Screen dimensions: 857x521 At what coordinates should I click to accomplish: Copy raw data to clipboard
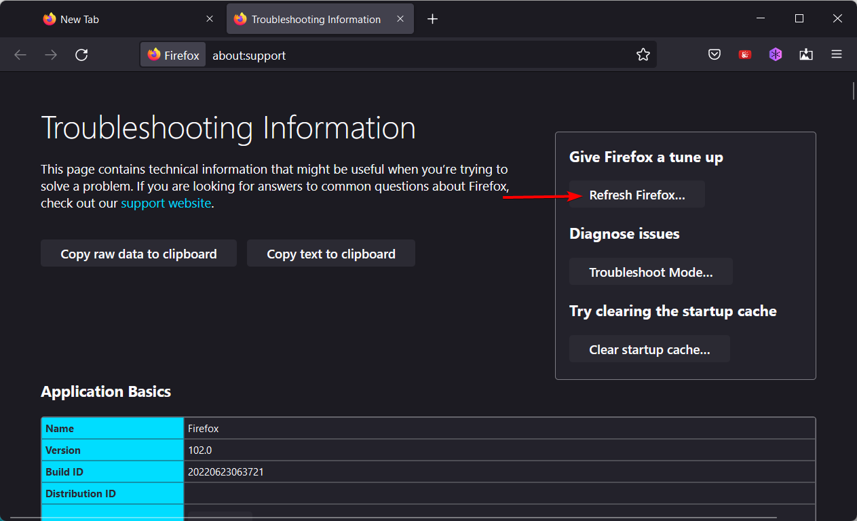pos(138,254)
